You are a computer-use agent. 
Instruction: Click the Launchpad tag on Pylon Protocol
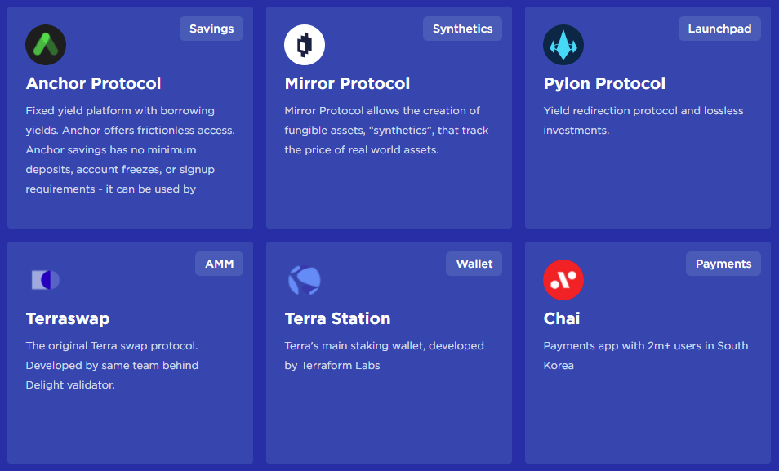(719, 28)
